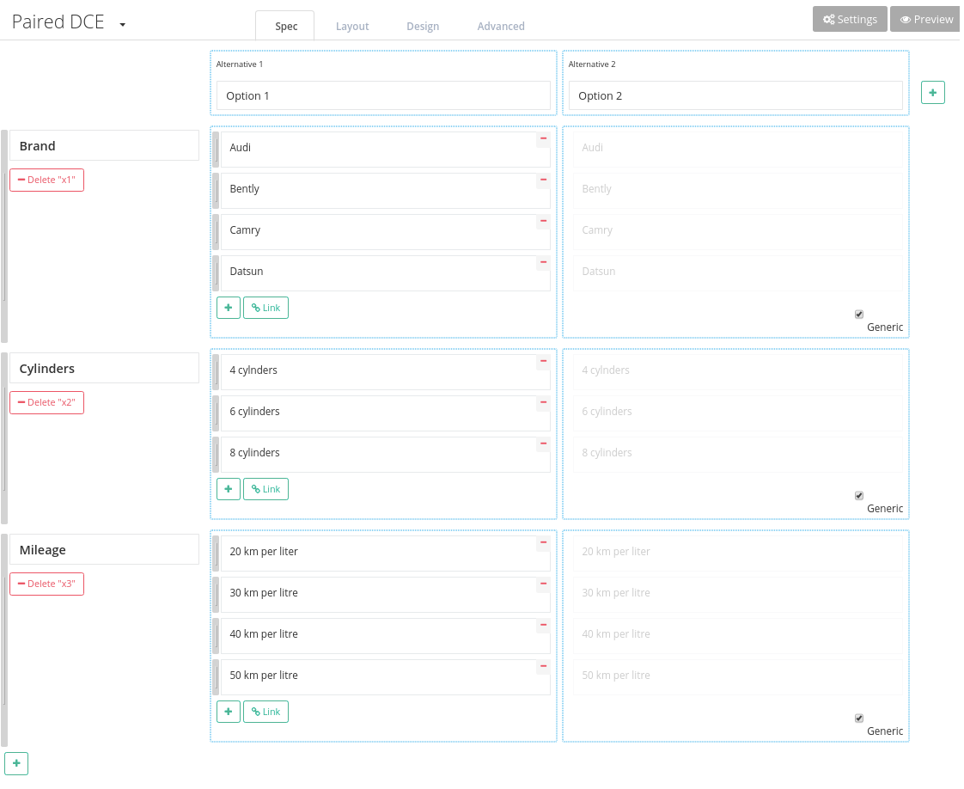
Task: Switch to the Design tab
Action: coord(423,26)
